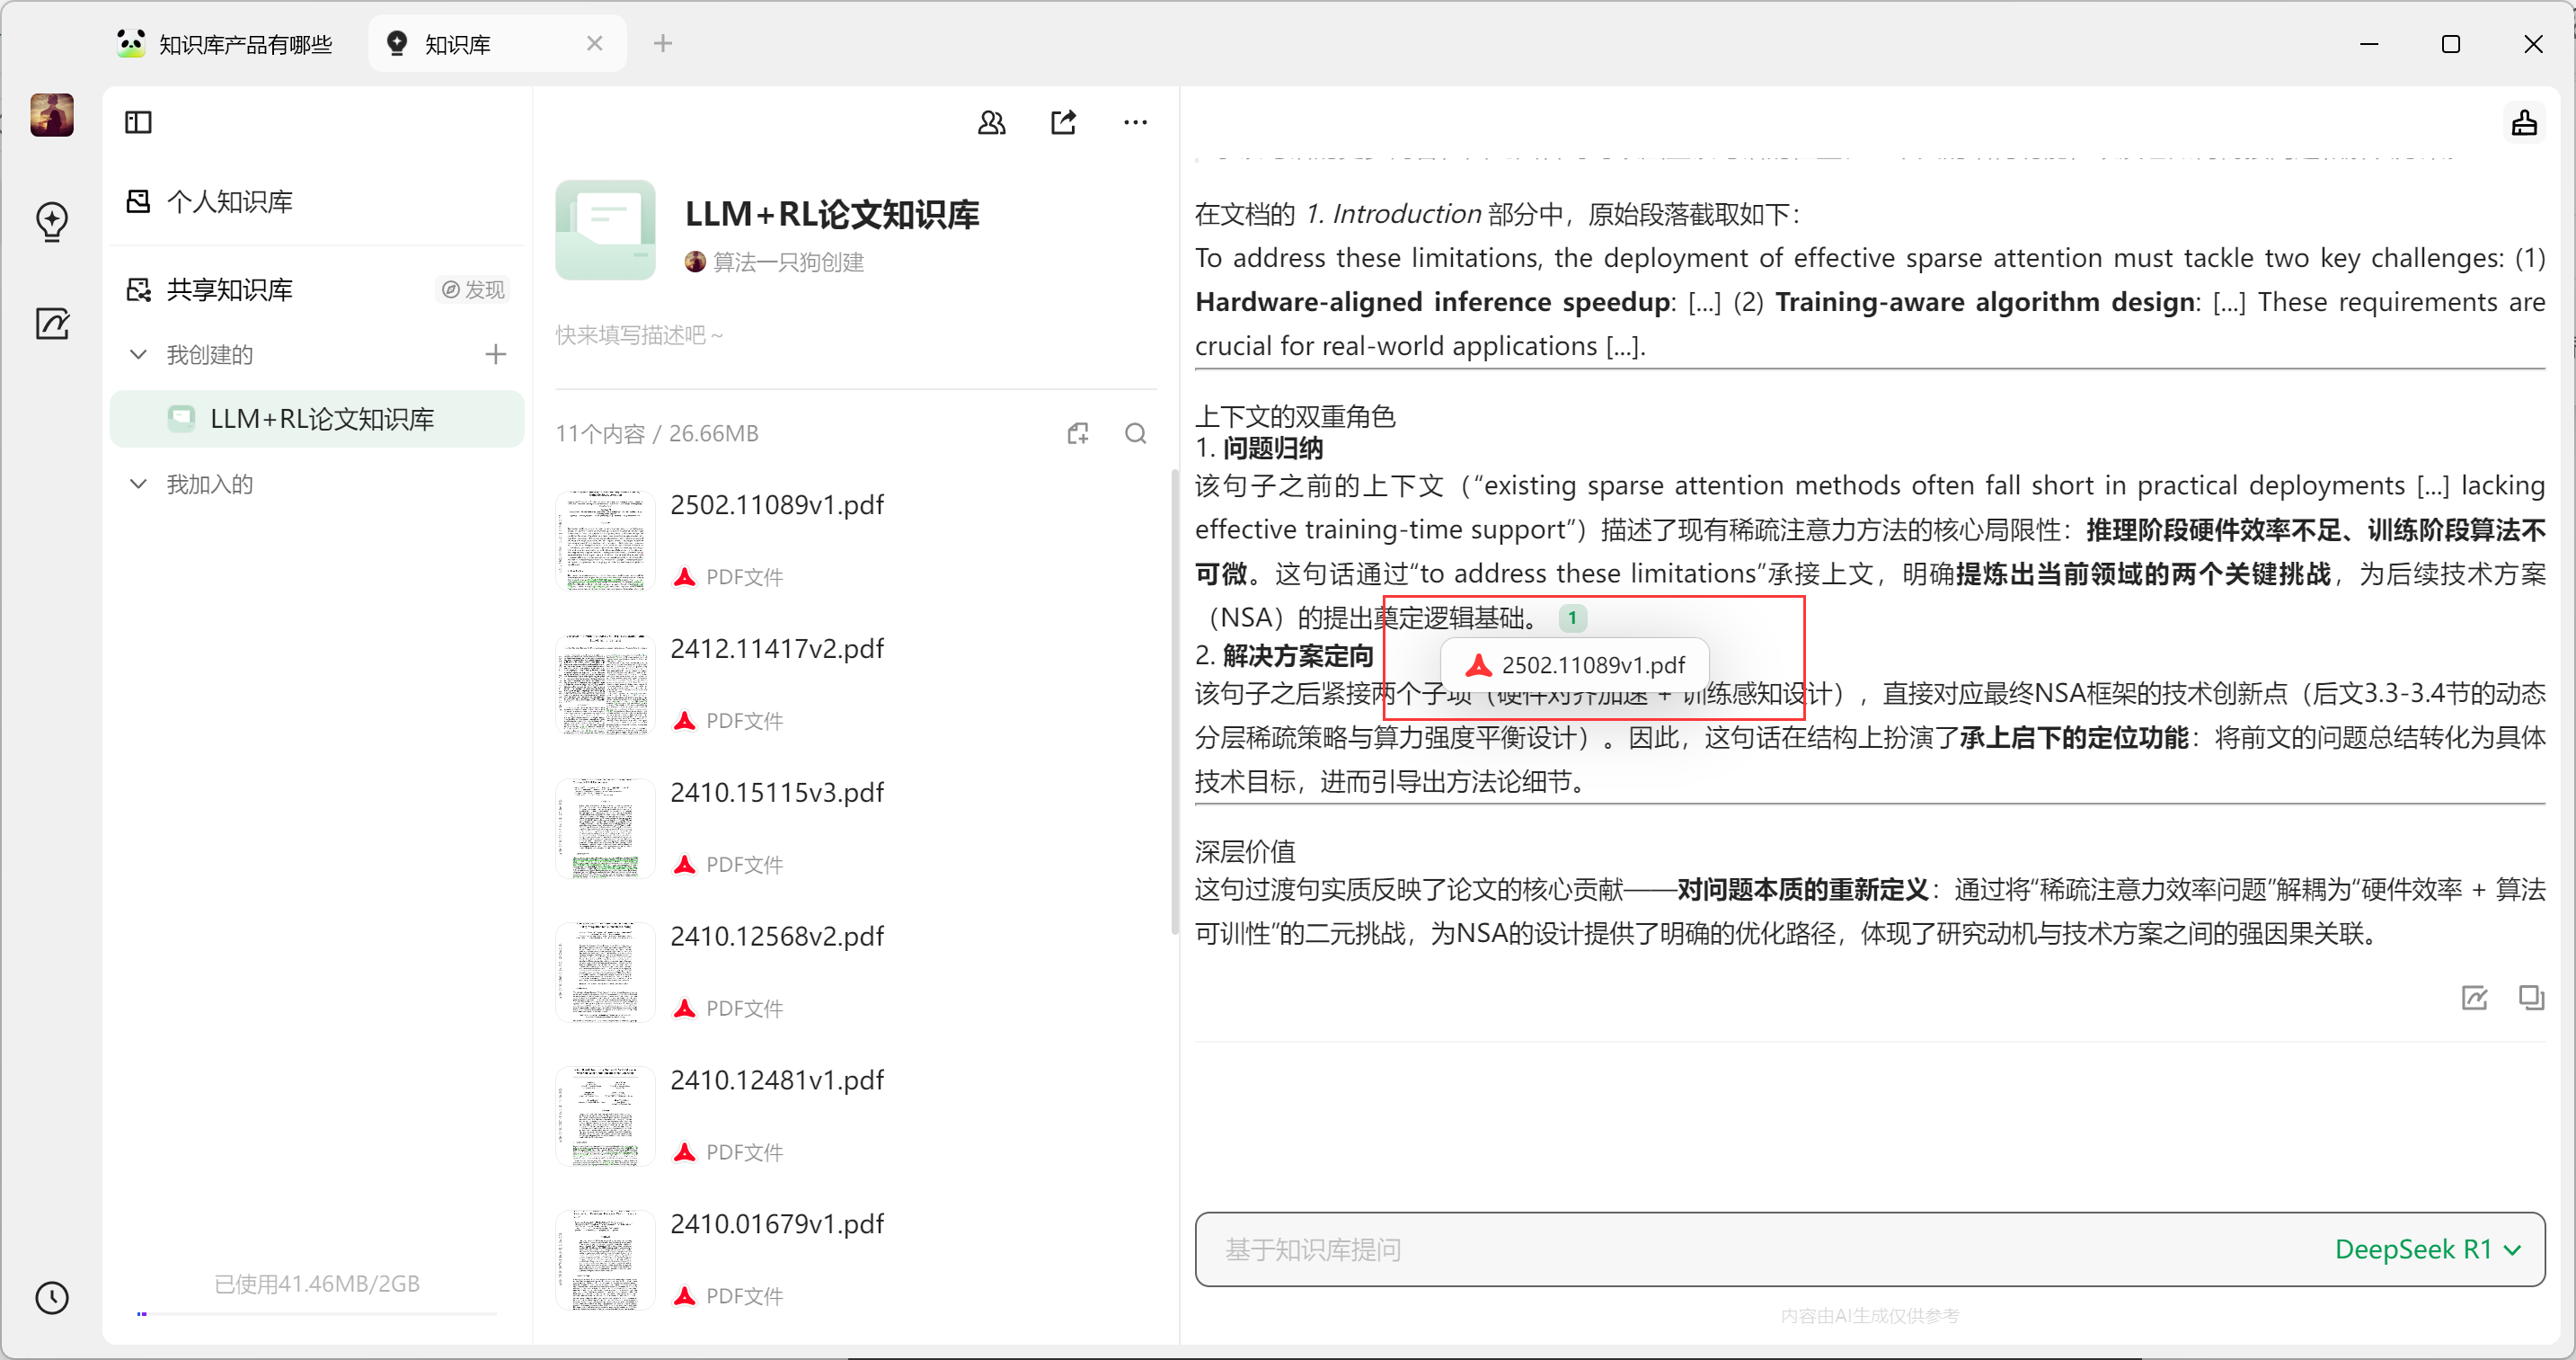Click the 发现 discover button
This screenshot has width=2576, height=1360.
474,289
